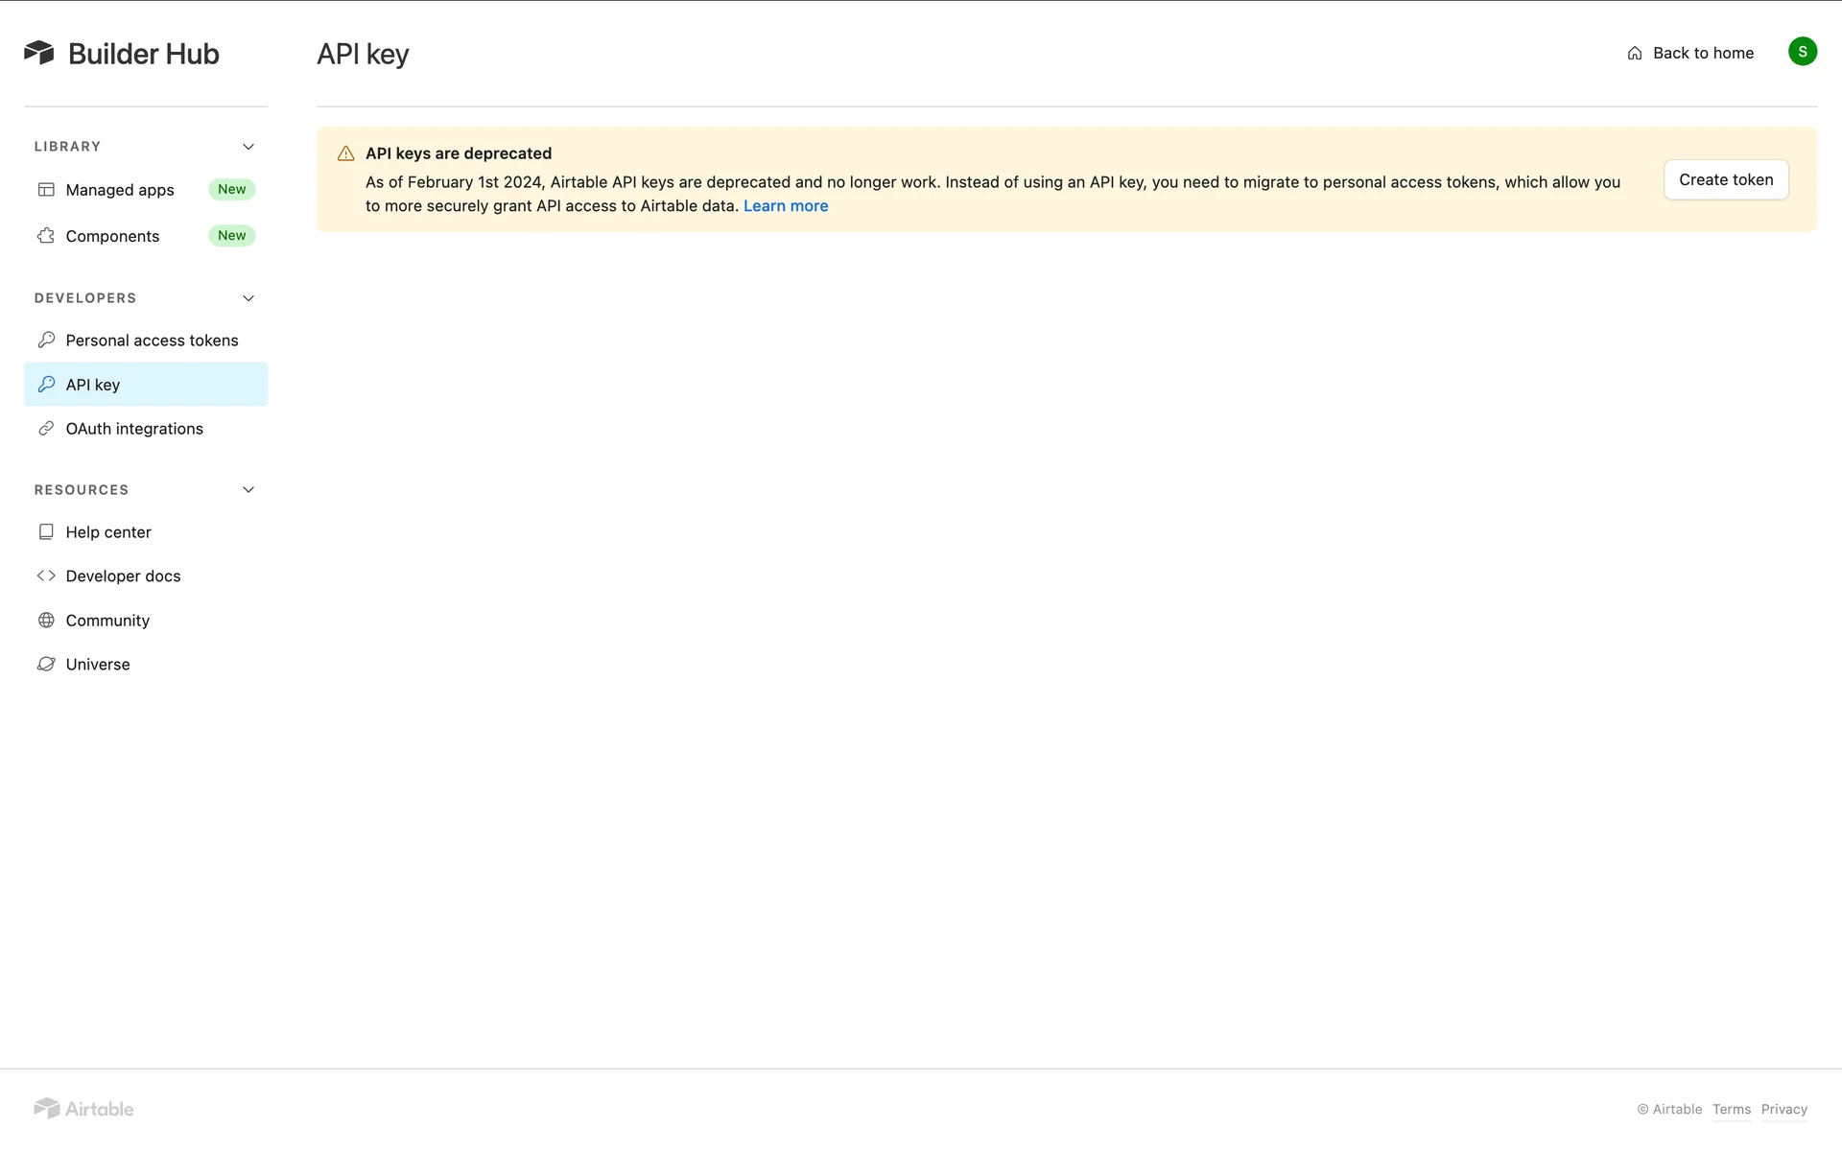This screenshot has width=1842, height=1151.
Task: Open Personal access tokens page
Action: point(152,341)
